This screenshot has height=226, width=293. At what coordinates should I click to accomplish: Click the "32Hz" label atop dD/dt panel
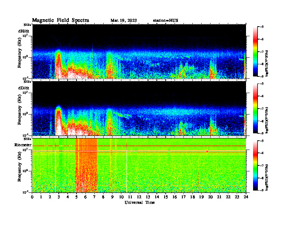[27, 82]
